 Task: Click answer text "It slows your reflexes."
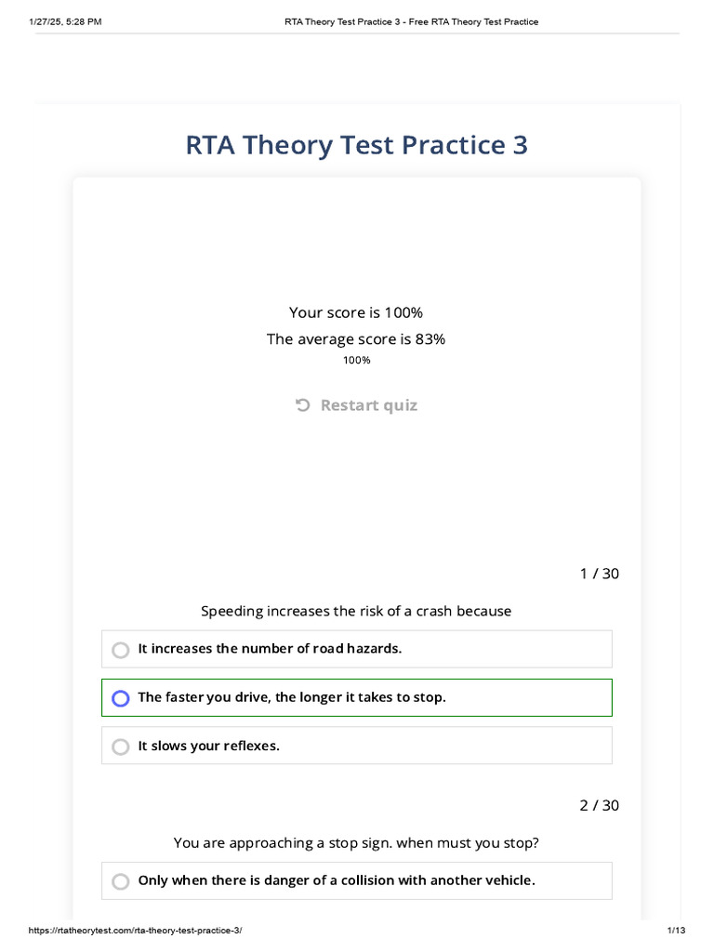(208, 746)
